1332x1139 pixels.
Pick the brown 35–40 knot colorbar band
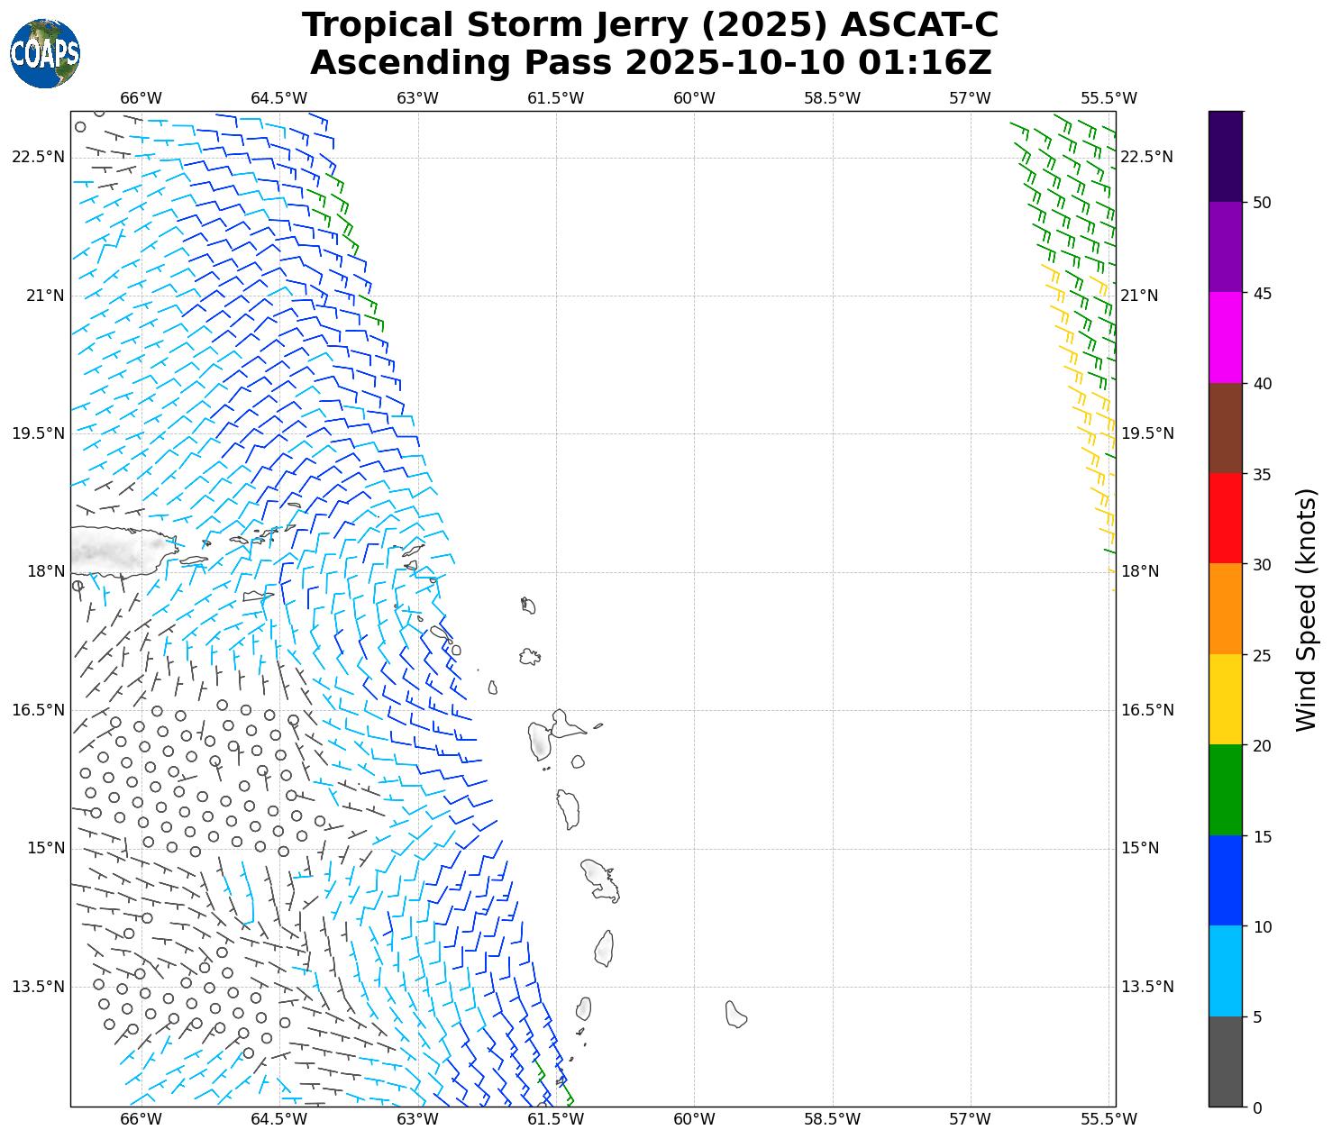1225,428
